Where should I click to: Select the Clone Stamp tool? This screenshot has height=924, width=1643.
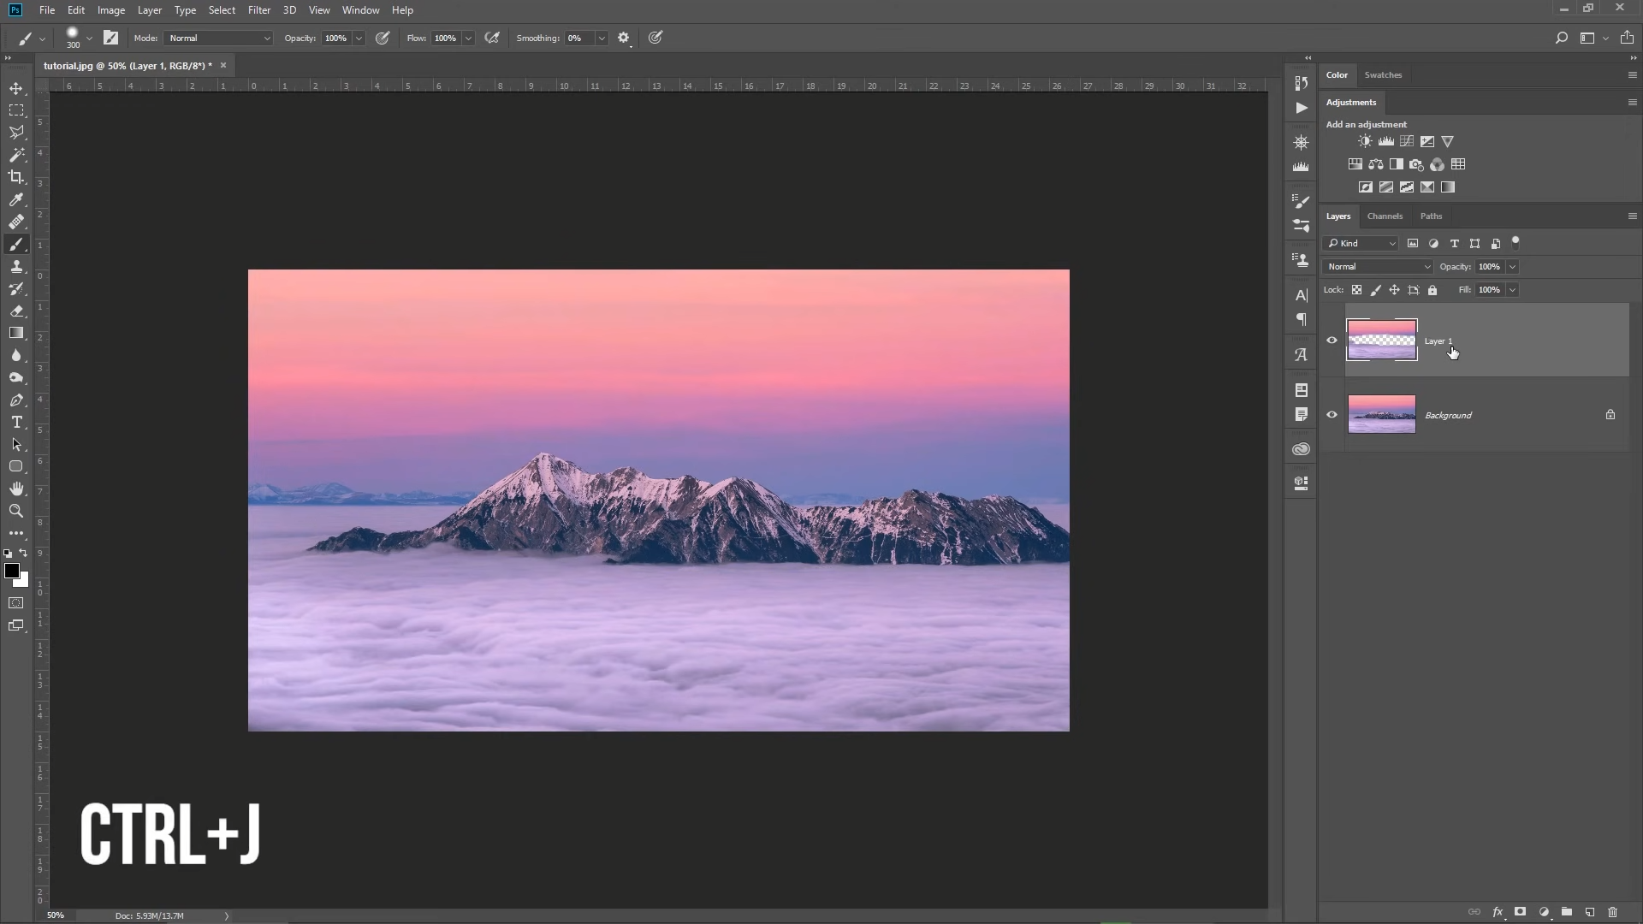(16, 266)
